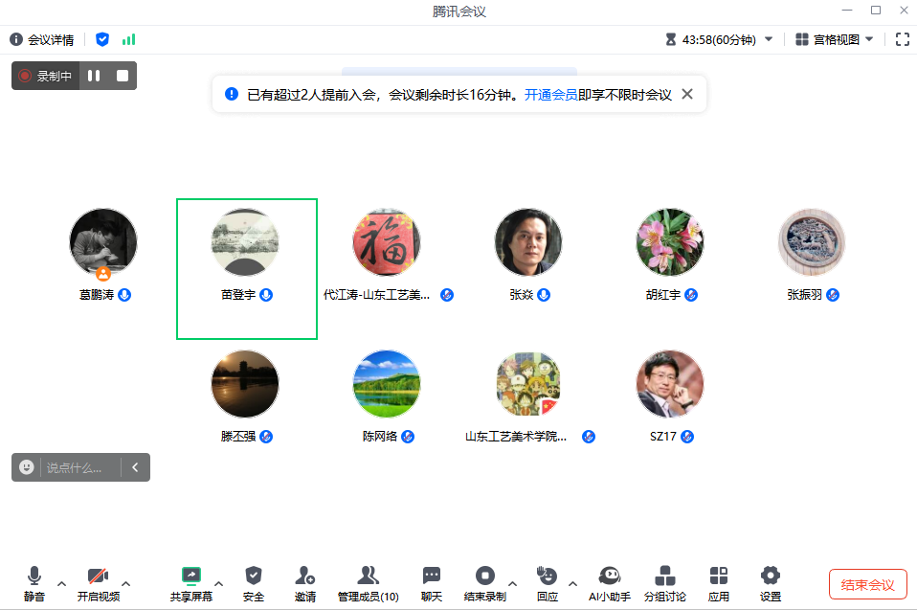Enter fullscreen mode via corner-brackets icon
Image resolution: width=917 pixels, height=610 pixels.
[x=903, y=39]
